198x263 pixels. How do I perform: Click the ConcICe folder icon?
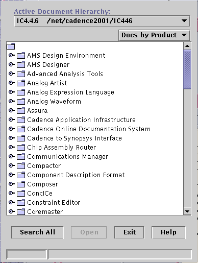[x=21, y=194]
